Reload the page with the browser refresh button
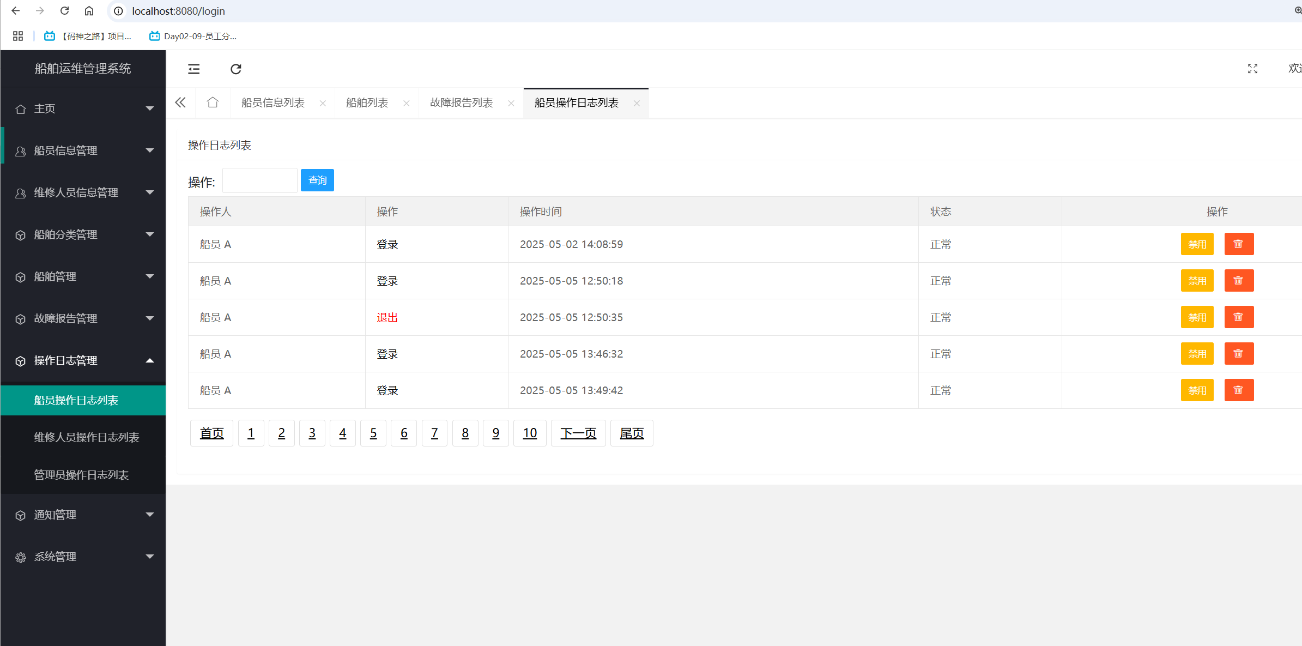The height and width of the screenshot is (646, 1302). (x=64, y=11)
